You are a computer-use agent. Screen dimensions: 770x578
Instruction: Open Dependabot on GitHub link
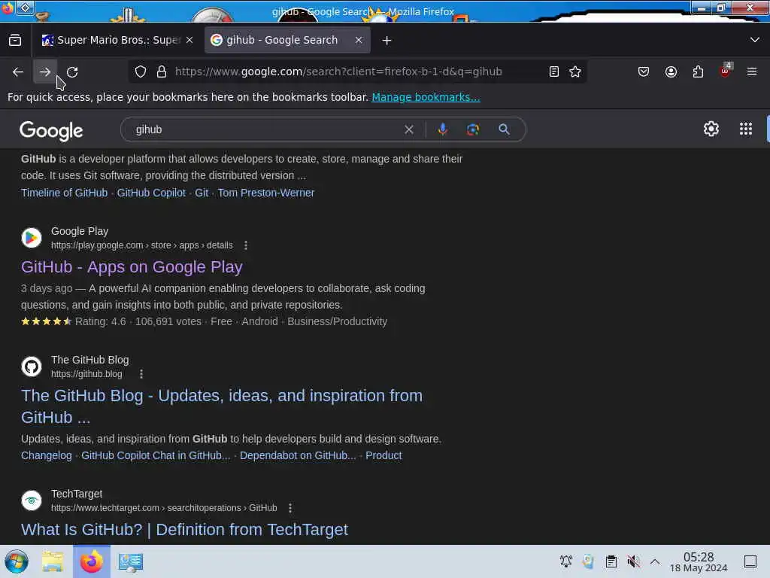[298, 455]
